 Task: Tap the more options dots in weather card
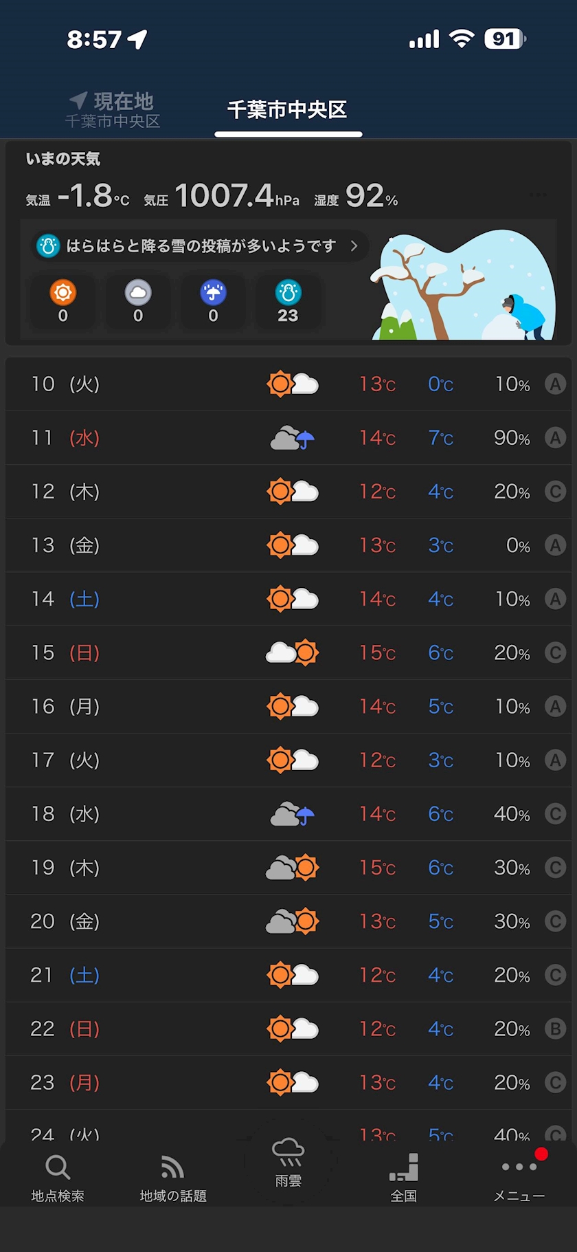coord(539,195)
